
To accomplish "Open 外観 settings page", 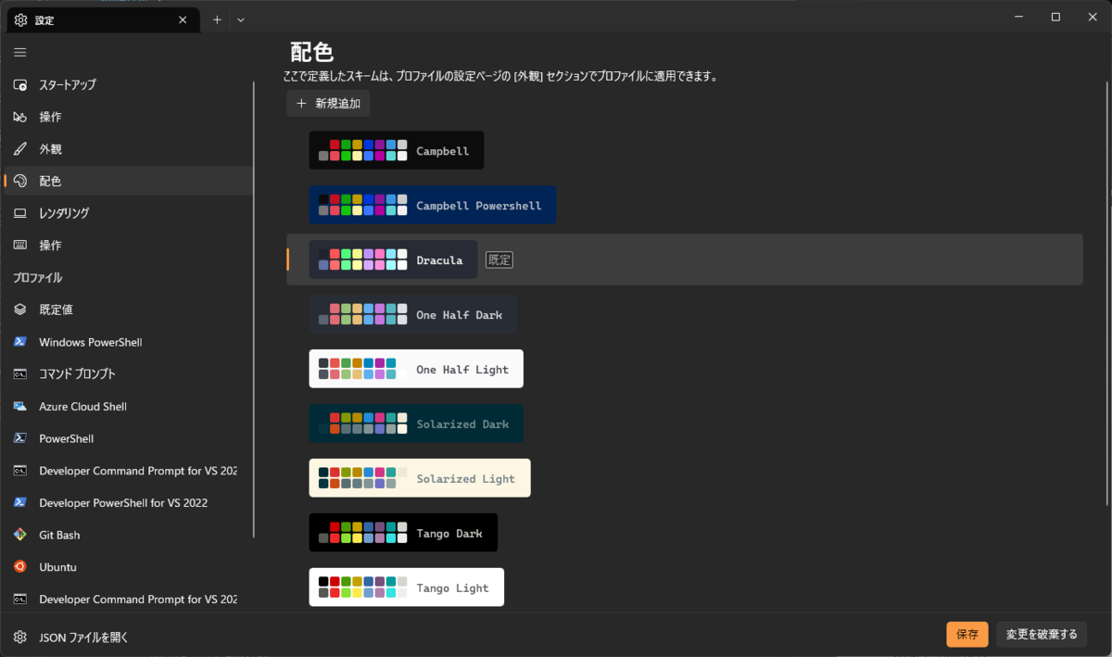I will coord(128,149).
